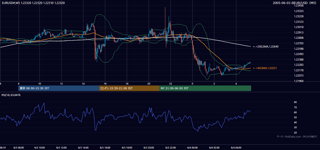This screenshot has width=320, height=150.
Task: Click the 1.22388 price axis label
Action: [299, 59]
